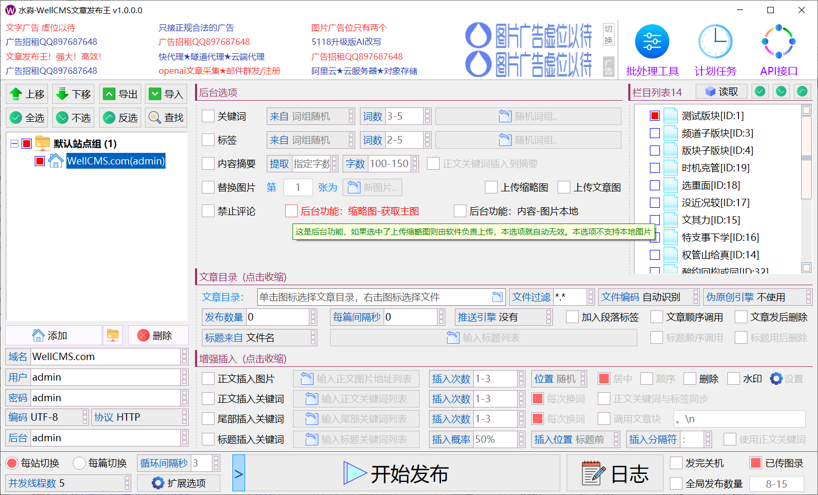Open the 阿里云★云服务器★对象存储 ad link
Image resolution: width=818 pixels, height=495 pixels.
tap(364, 71)
